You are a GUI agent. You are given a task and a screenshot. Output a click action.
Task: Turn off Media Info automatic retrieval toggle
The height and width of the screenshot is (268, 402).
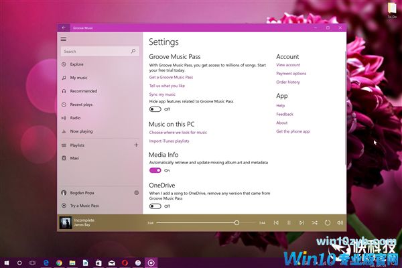[x=155, y=170]
